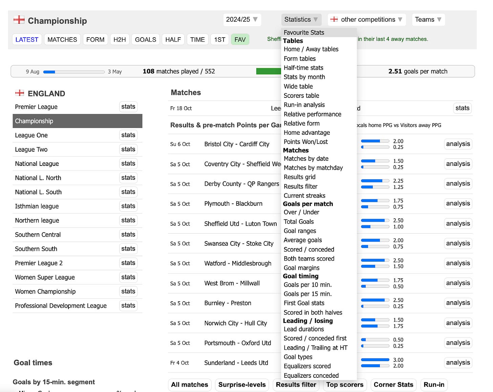Open stats for the Fr 18 Oct match

coord(462,108)
